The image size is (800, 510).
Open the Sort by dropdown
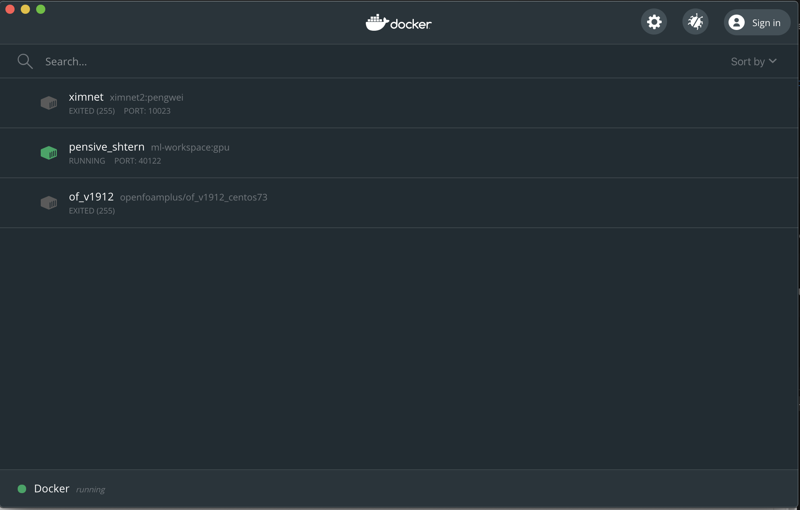tap(748, 61)
